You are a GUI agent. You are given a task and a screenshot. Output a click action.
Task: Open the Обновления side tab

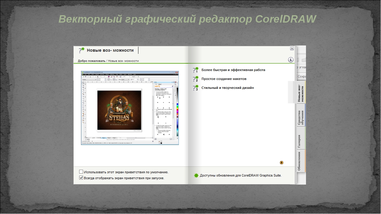pos(301,161)
